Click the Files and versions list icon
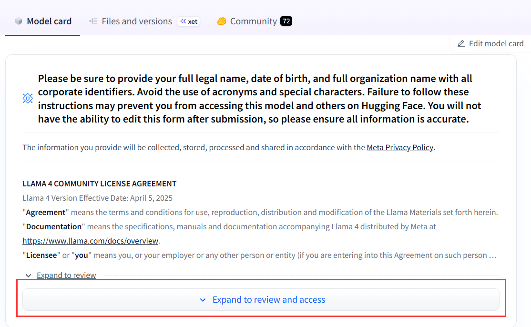 click(x=93, y=21)
